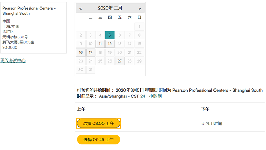Image resolution: width=266 pixels, height=150 pixels.
Task: Pick March 27 available date
Action: [119, 62]
